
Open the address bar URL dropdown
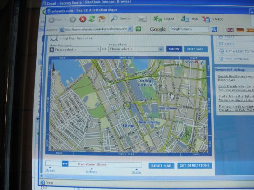130,29
